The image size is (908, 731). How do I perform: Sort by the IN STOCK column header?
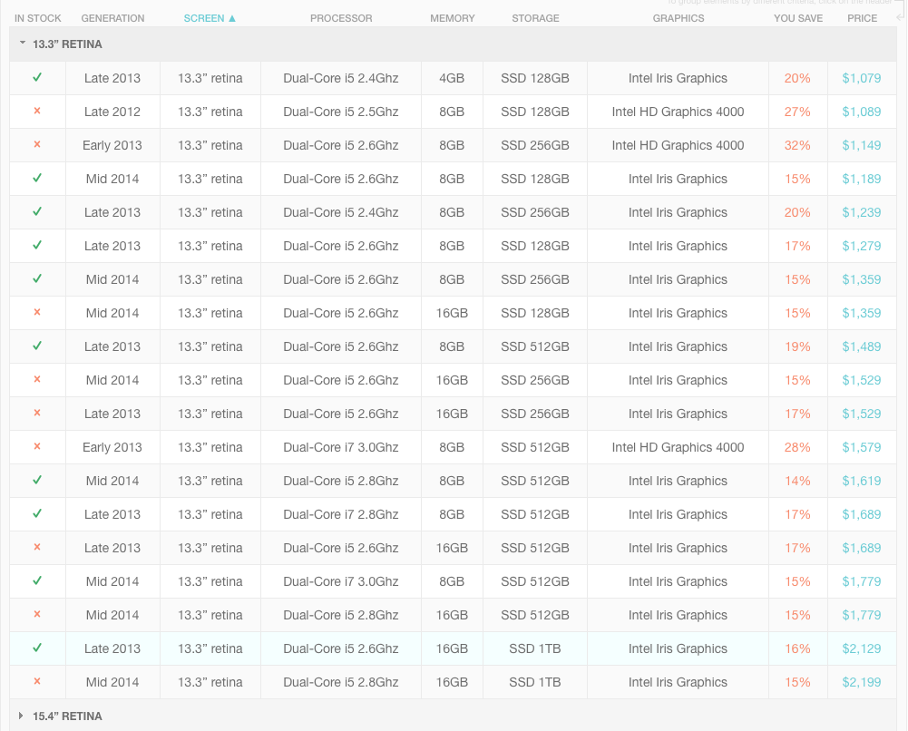(x=37, y=18)
